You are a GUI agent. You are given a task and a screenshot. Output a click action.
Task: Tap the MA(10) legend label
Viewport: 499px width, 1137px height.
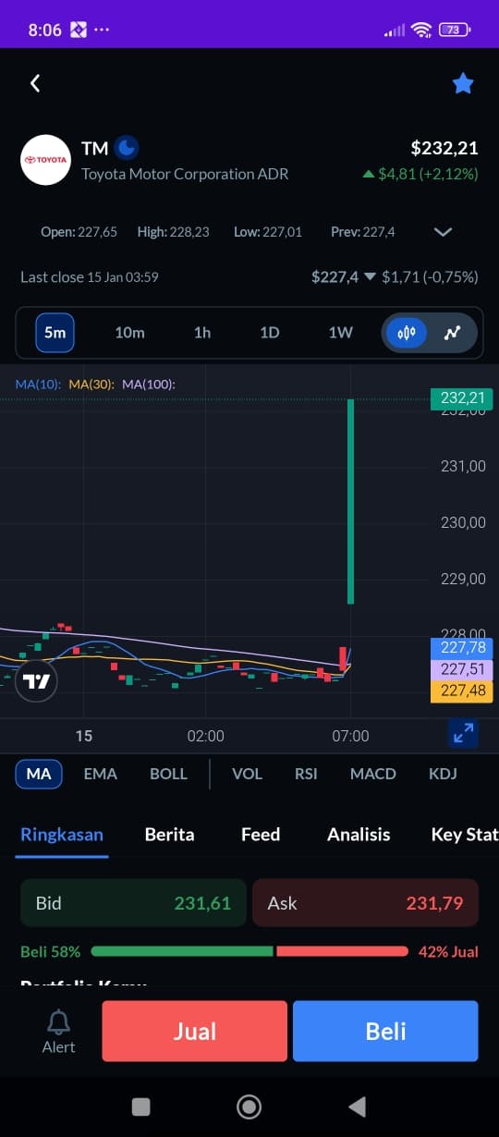[38, 384]
